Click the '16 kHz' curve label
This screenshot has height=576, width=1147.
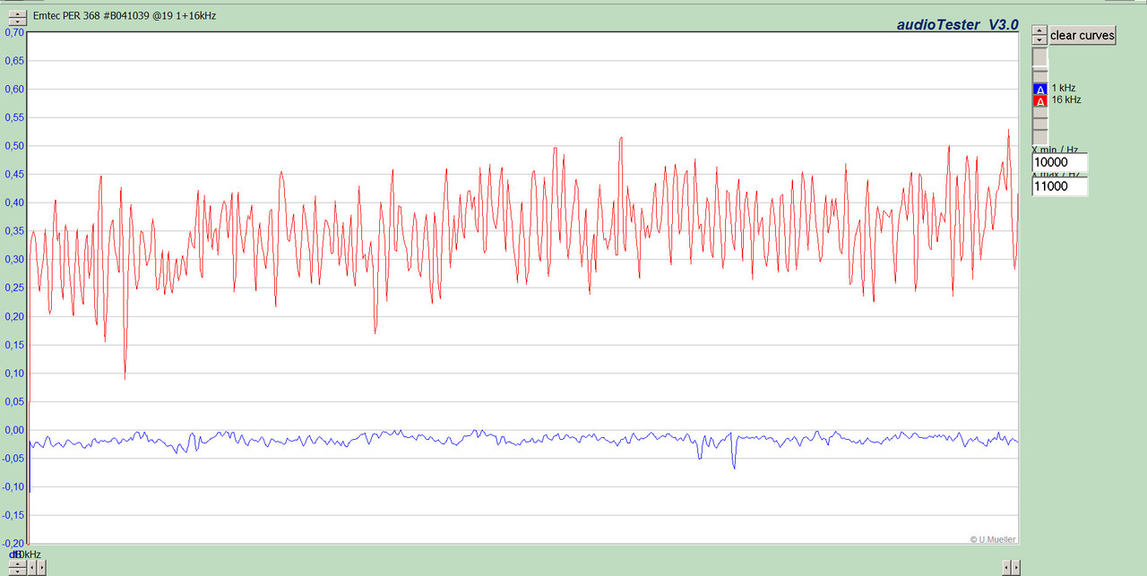(x=1066, y=99)
